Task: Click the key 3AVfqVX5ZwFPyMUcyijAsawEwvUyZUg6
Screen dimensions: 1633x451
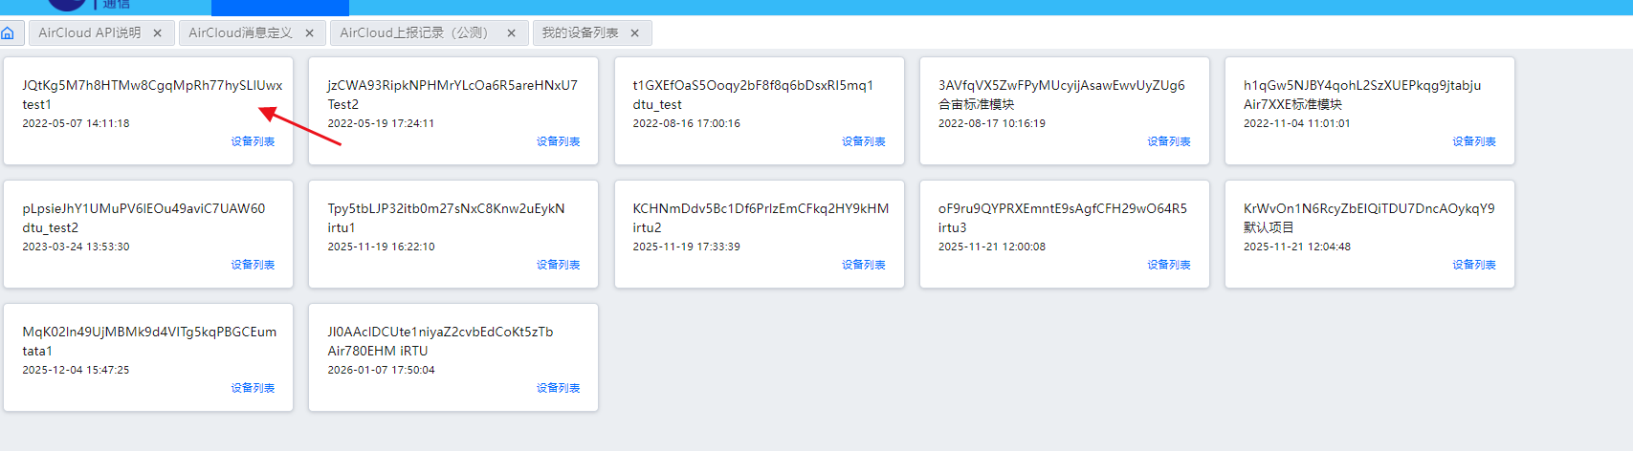Action: (x=1062, y=85)
